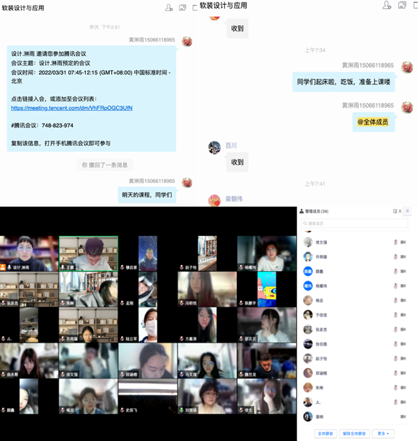The image size is (418, 441).
Task: Toggle microphone for member 徐文强 in list
Action: 395,242
